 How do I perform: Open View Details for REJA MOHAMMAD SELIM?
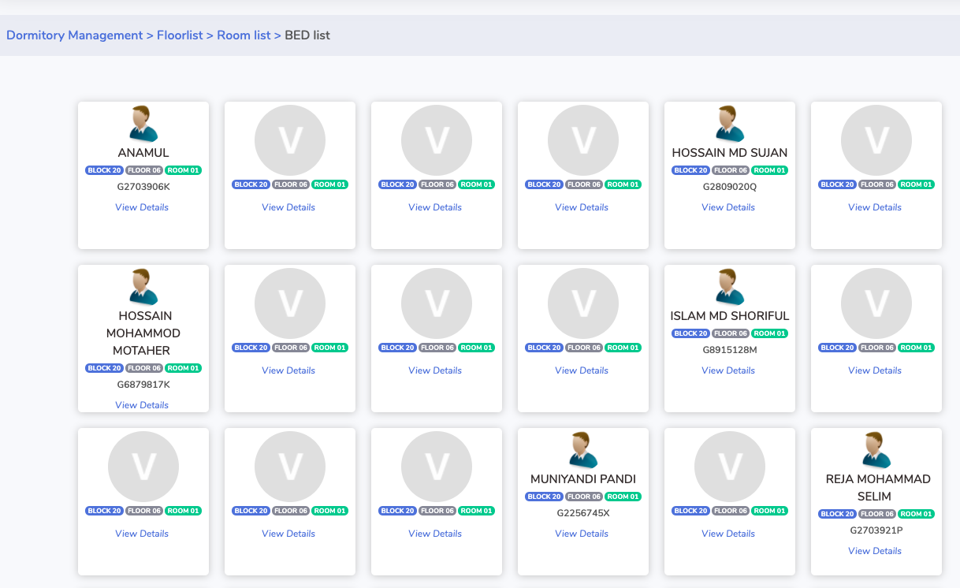875,551
